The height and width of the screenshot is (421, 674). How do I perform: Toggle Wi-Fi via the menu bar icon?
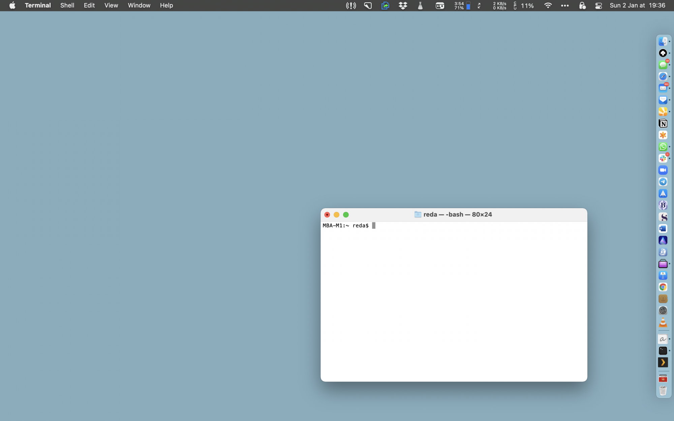[x=548, y=6]
